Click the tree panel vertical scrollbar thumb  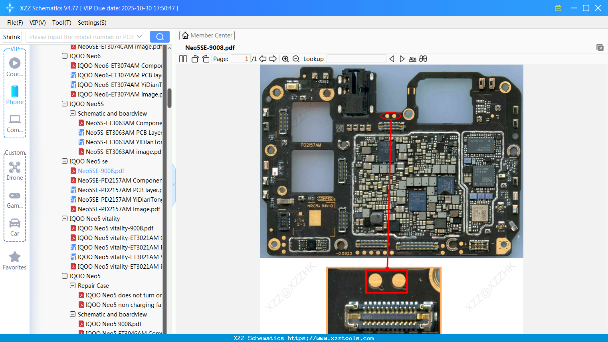click(169, 98)
